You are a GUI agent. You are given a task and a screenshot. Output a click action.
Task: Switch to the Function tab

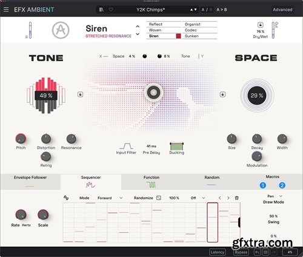[151, 182]
